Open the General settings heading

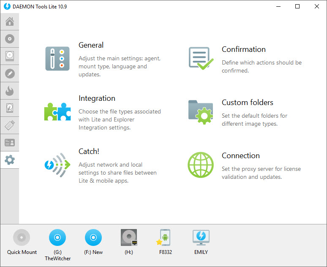point(91,45)
